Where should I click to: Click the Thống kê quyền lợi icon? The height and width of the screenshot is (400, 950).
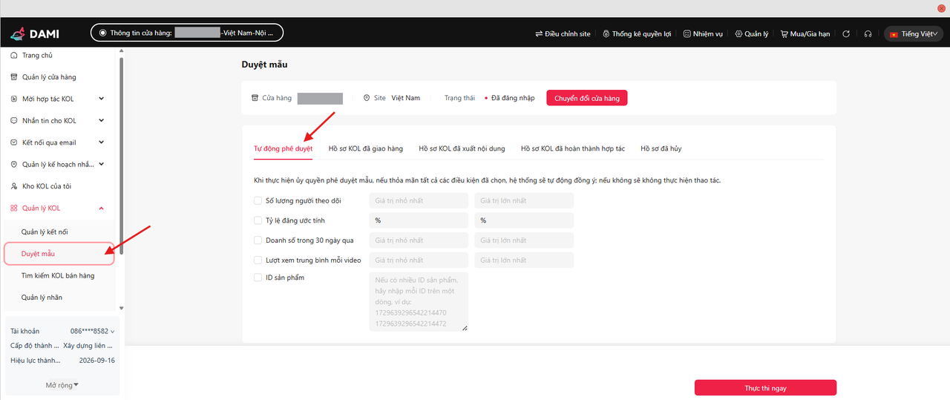pyautogui.click(x=606, y=33)
